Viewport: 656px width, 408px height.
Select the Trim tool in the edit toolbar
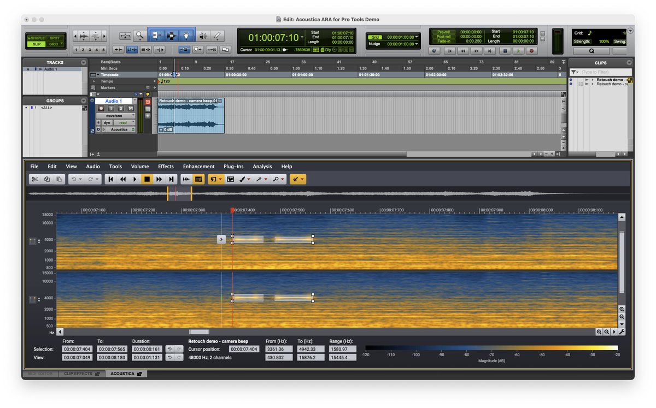point(156,36)
